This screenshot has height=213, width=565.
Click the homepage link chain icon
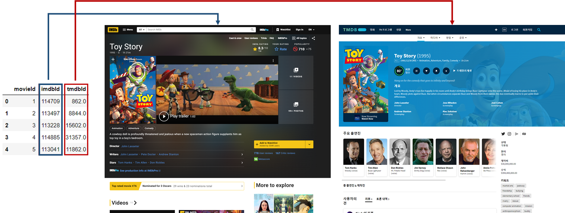point(524,134)
